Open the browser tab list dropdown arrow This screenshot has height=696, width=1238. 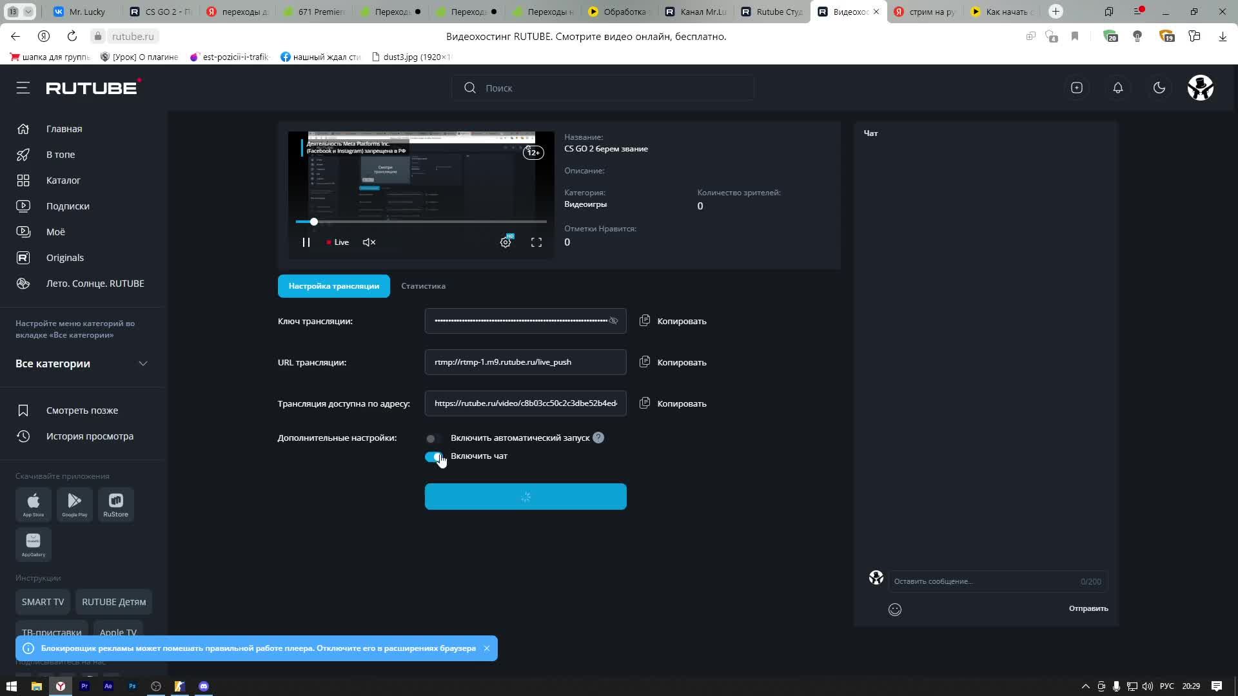(x=28, y=12)
